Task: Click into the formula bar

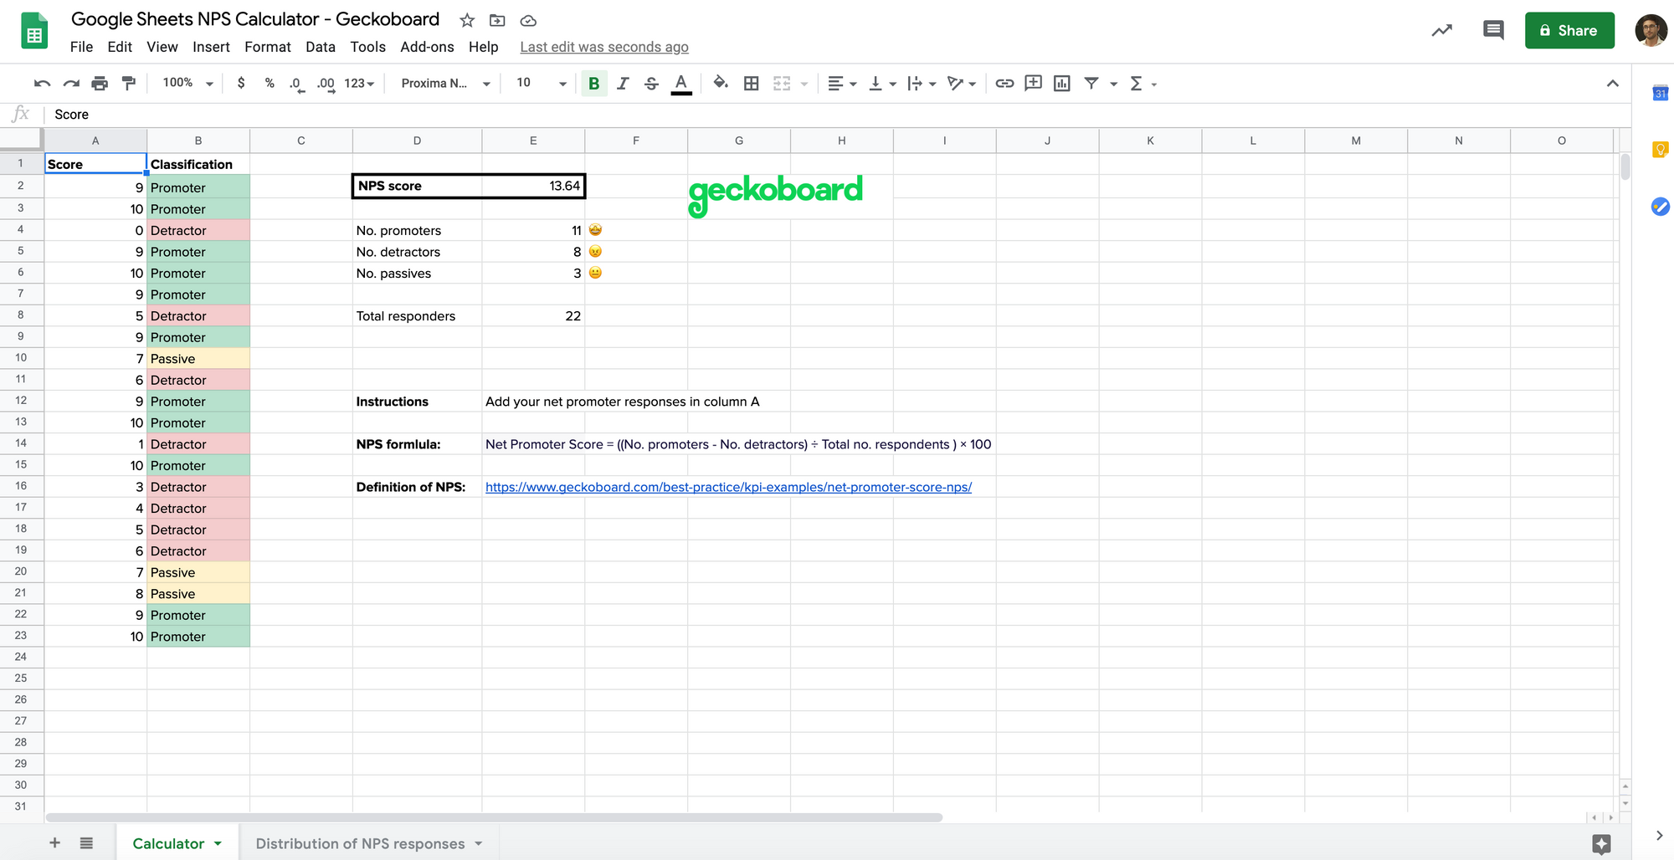Action: [837, 115]
